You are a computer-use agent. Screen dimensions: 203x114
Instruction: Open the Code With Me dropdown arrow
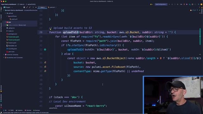(153, 4)
